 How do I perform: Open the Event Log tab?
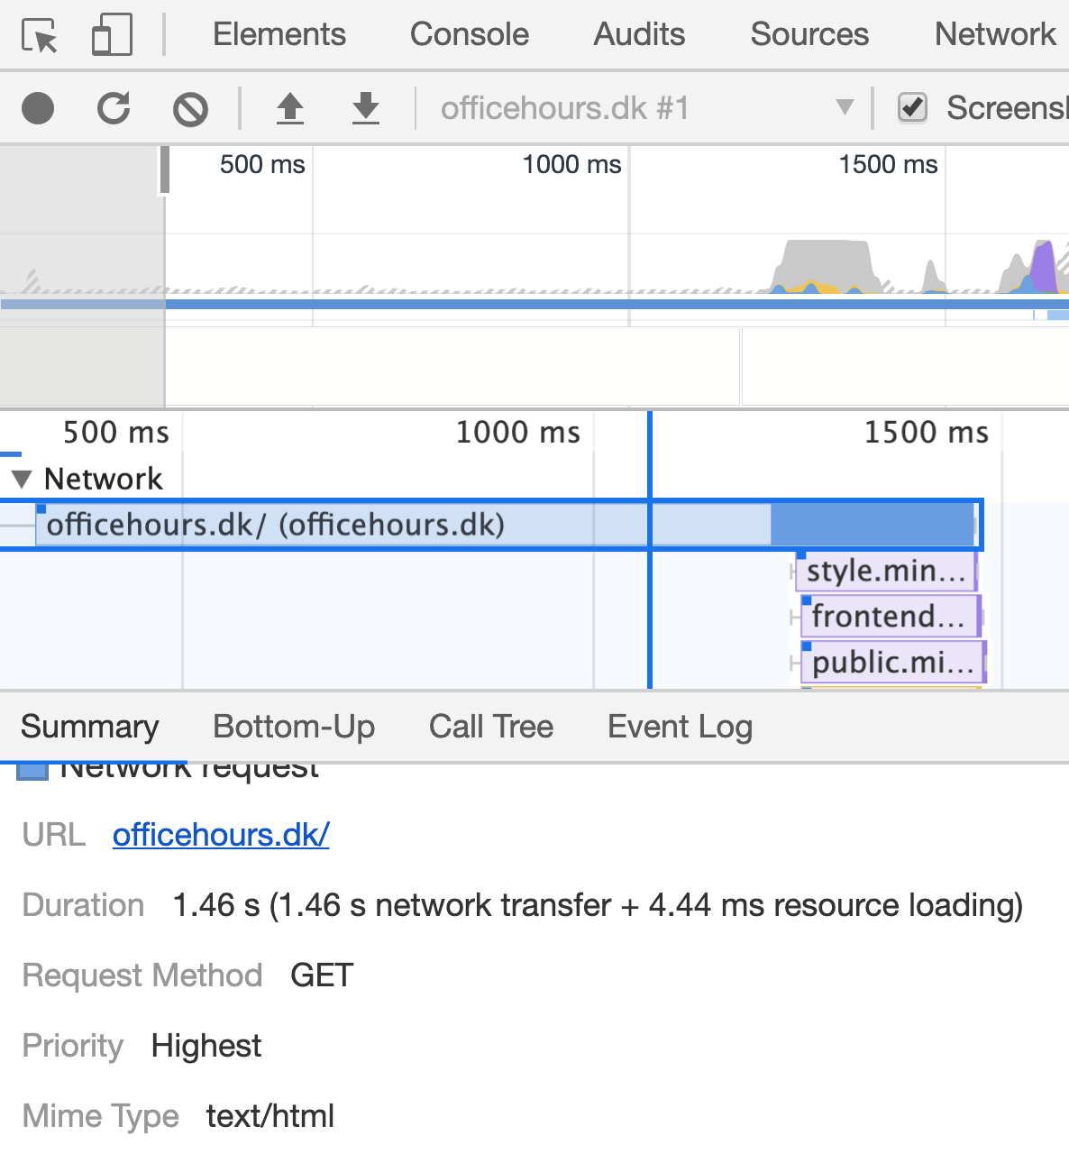[x=680, y=727]
